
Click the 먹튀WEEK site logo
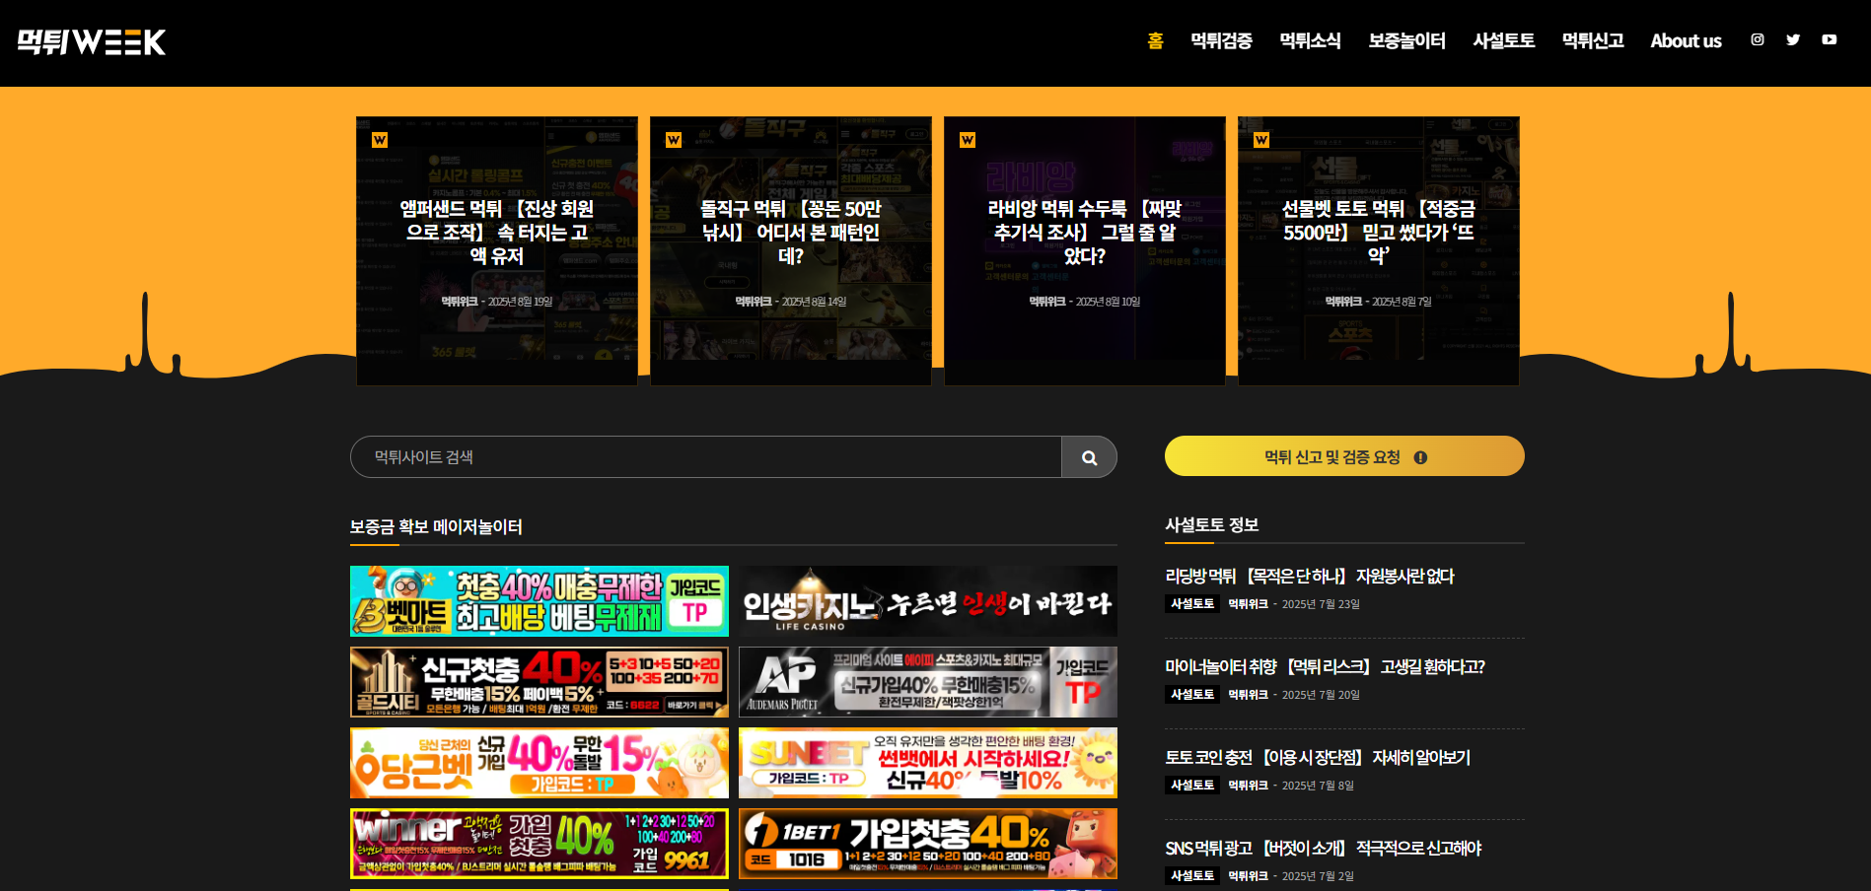pos(92,41)
